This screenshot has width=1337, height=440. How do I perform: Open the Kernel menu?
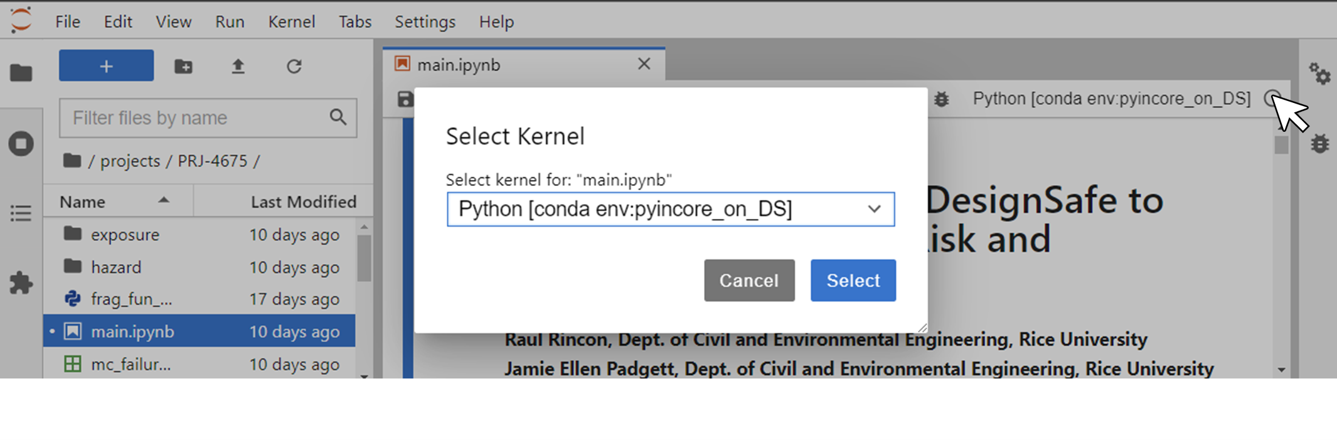click(x=291, y=21)
